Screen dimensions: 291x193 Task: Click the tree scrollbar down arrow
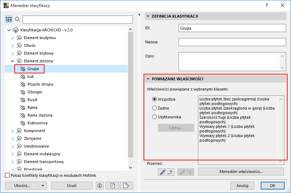(130, 168)
